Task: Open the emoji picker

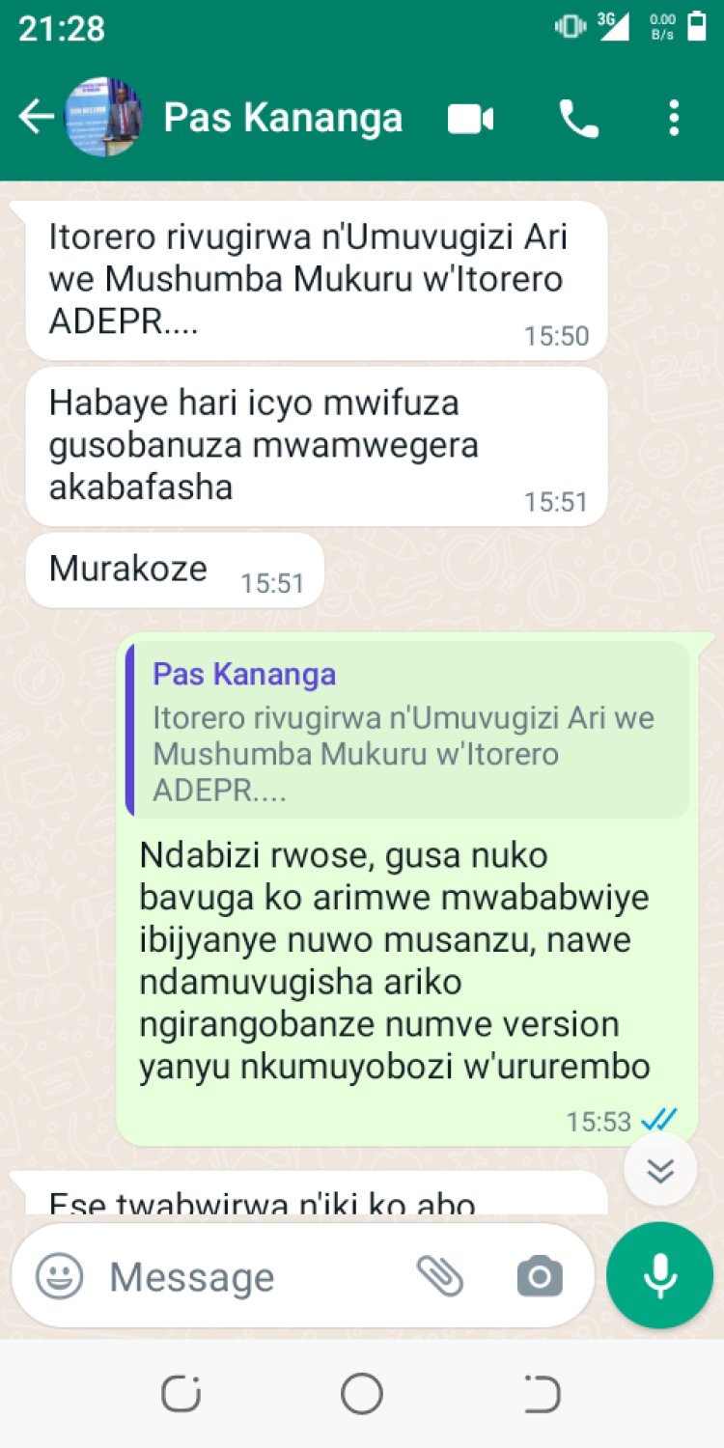Action: point(60,1276)
